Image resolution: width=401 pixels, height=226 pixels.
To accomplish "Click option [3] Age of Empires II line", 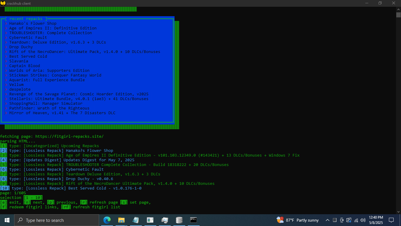I will [150, 155].
